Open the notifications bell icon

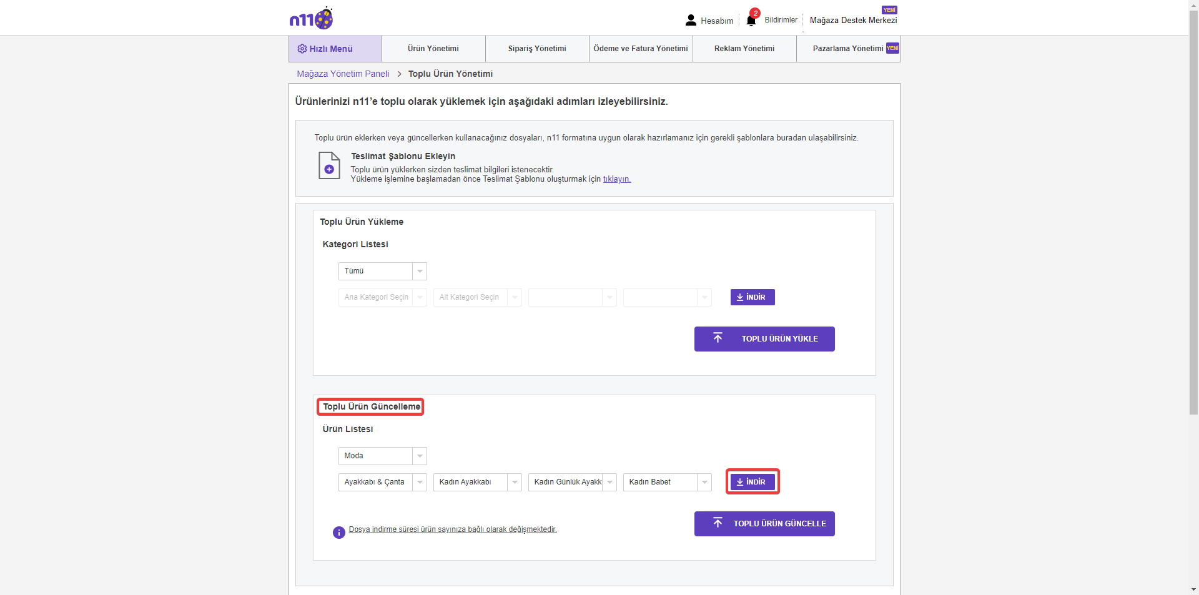[751, 21]
